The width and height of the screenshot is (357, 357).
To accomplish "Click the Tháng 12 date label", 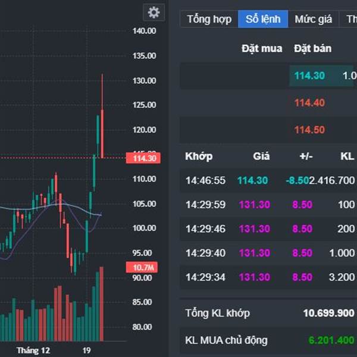I will coord(33,350).
